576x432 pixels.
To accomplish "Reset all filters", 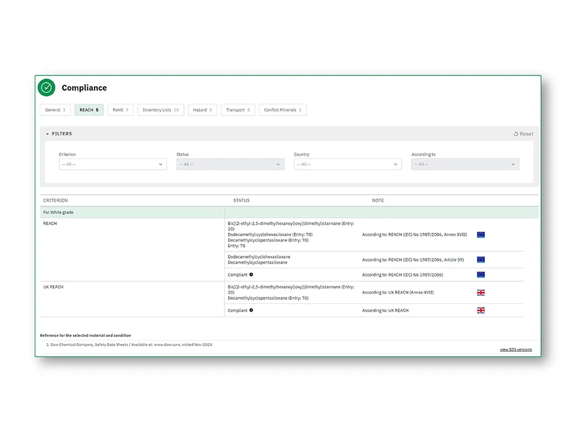I will click(523, 134).
